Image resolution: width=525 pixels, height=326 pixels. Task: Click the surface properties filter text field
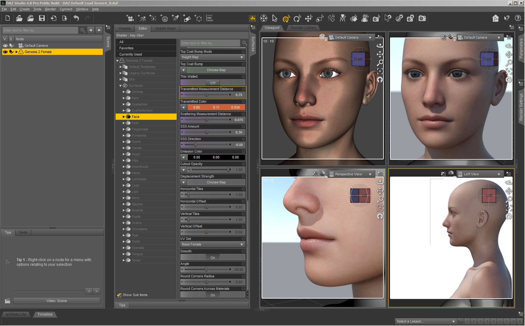click(x=210, y=43)
